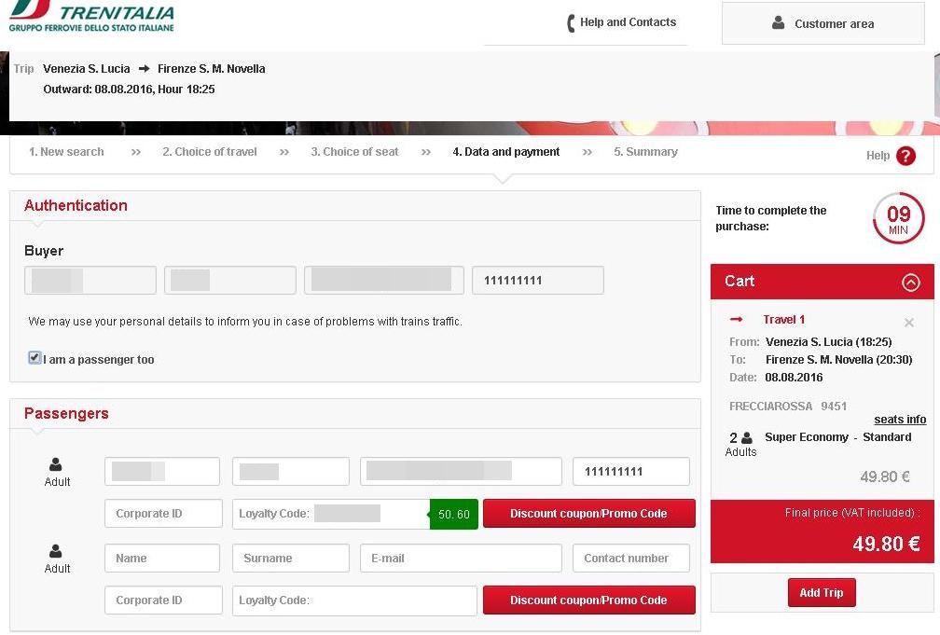Focus first passenger's Corporate ID field
This screenshot has width=940, height=635.
click(x=163, y=513)
